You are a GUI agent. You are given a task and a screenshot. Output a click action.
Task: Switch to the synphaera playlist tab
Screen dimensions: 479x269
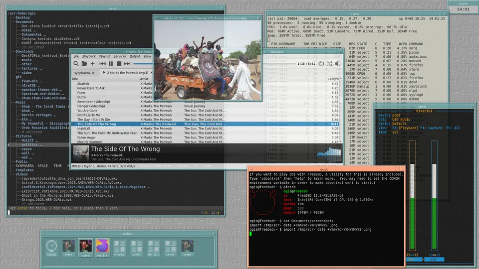82,73
